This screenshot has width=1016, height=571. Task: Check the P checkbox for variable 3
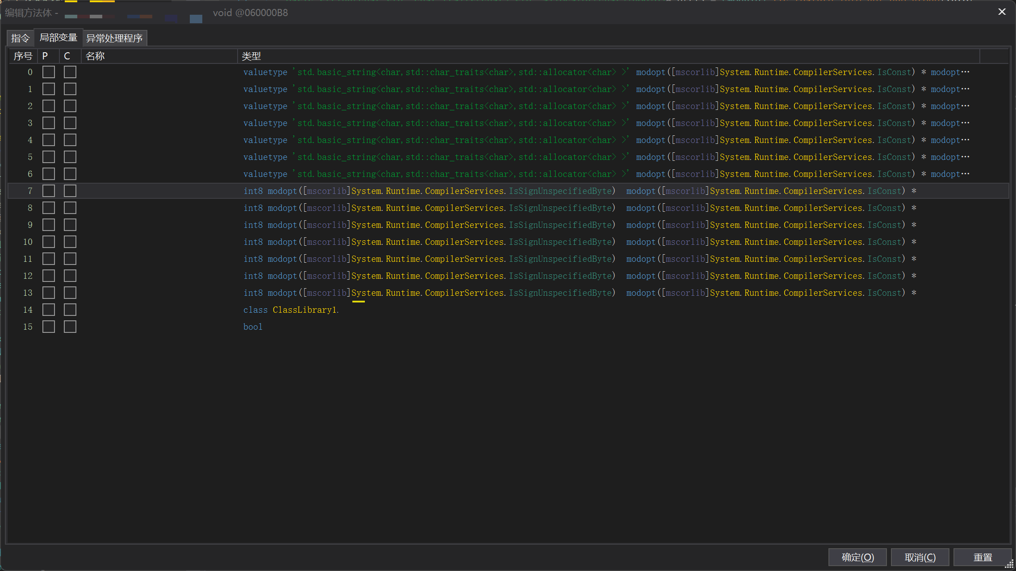click(x=48, y=122)
